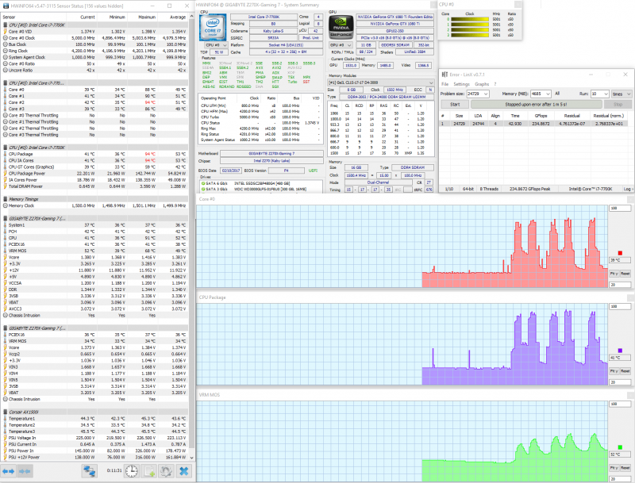
Task: Select the Core #2 temperature row
Action: (95, 103)
